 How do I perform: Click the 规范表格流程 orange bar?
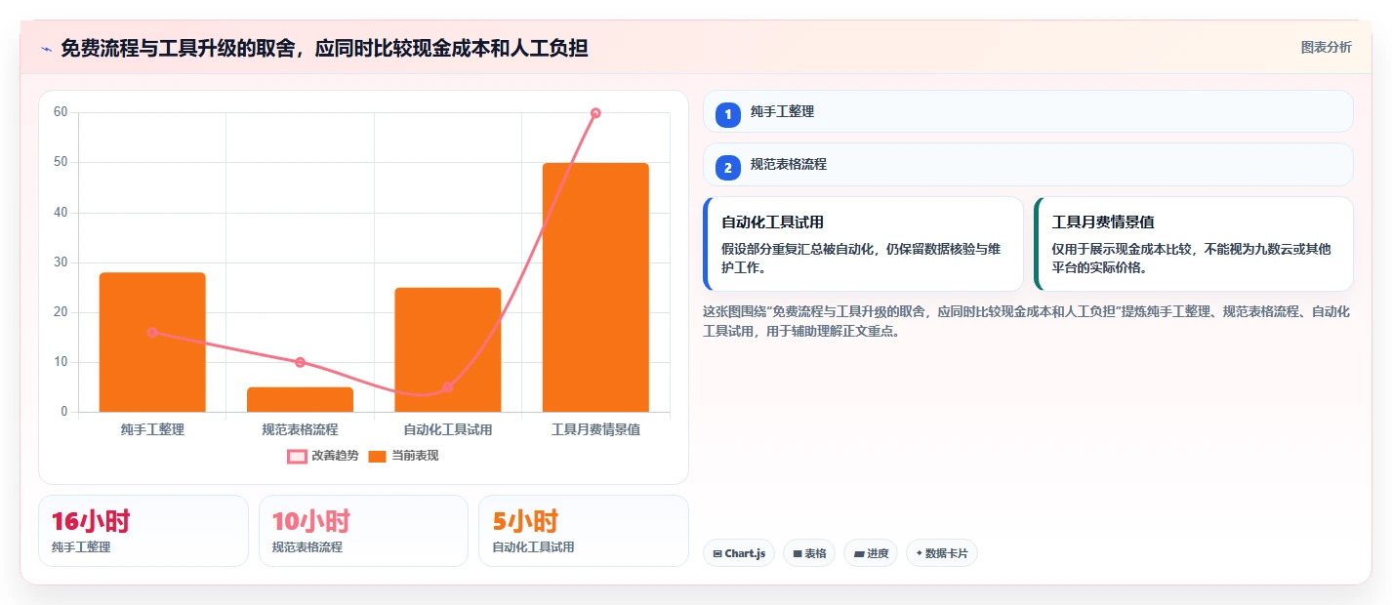click(x=300, y=399)
